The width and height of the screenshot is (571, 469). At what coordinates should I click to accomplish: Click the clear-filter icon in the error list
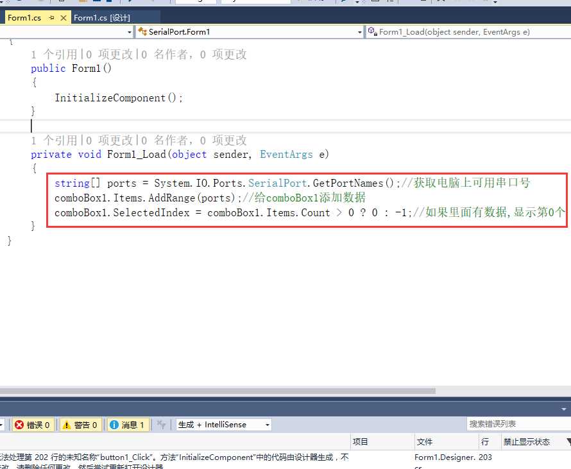[161, 425]
